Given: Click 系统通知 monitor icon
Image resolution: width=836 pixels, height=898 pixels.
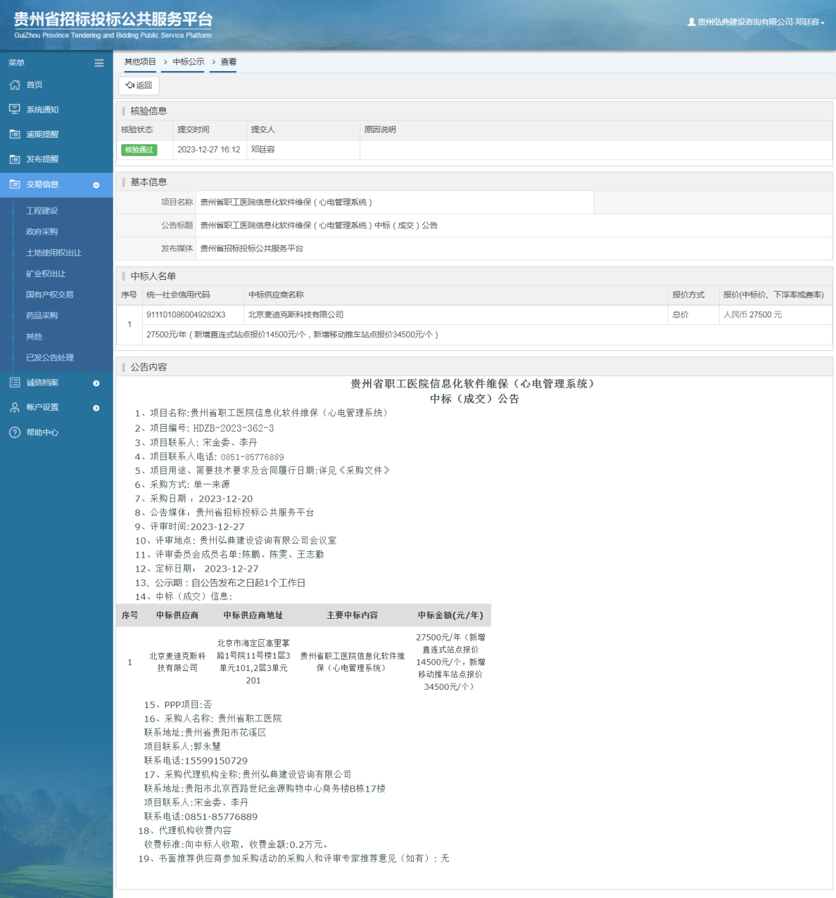Looking at the screenshot, I should pyautogui.click(x=15, y=109).
